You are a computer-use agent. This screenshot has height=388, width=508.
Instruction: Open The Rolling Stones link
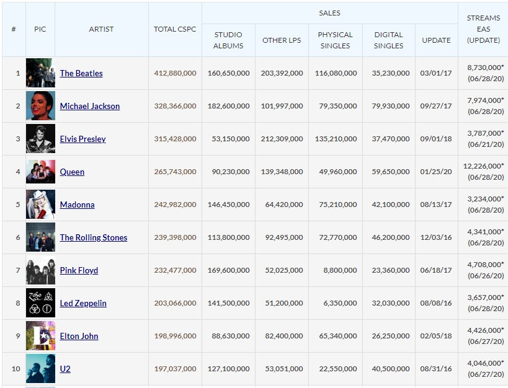pyautogui.click(x=94, y=237)
